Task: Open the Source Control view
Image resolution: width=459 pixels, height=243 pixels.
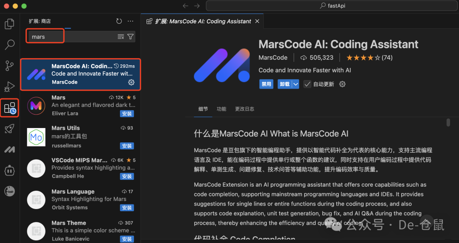Action: (x=9, y=66)
